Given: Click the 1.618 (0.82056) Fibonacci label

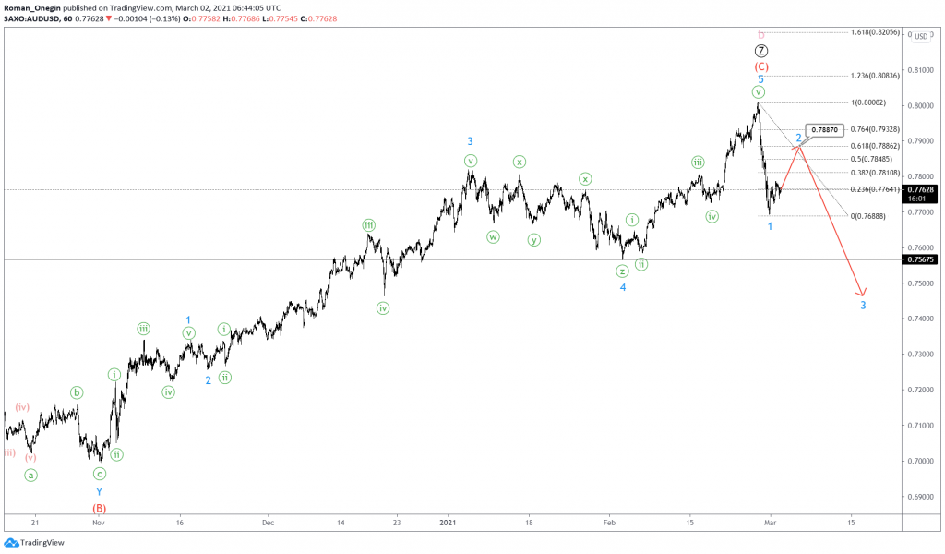Looking at the screenshot, I should click(x=877, y=33).
